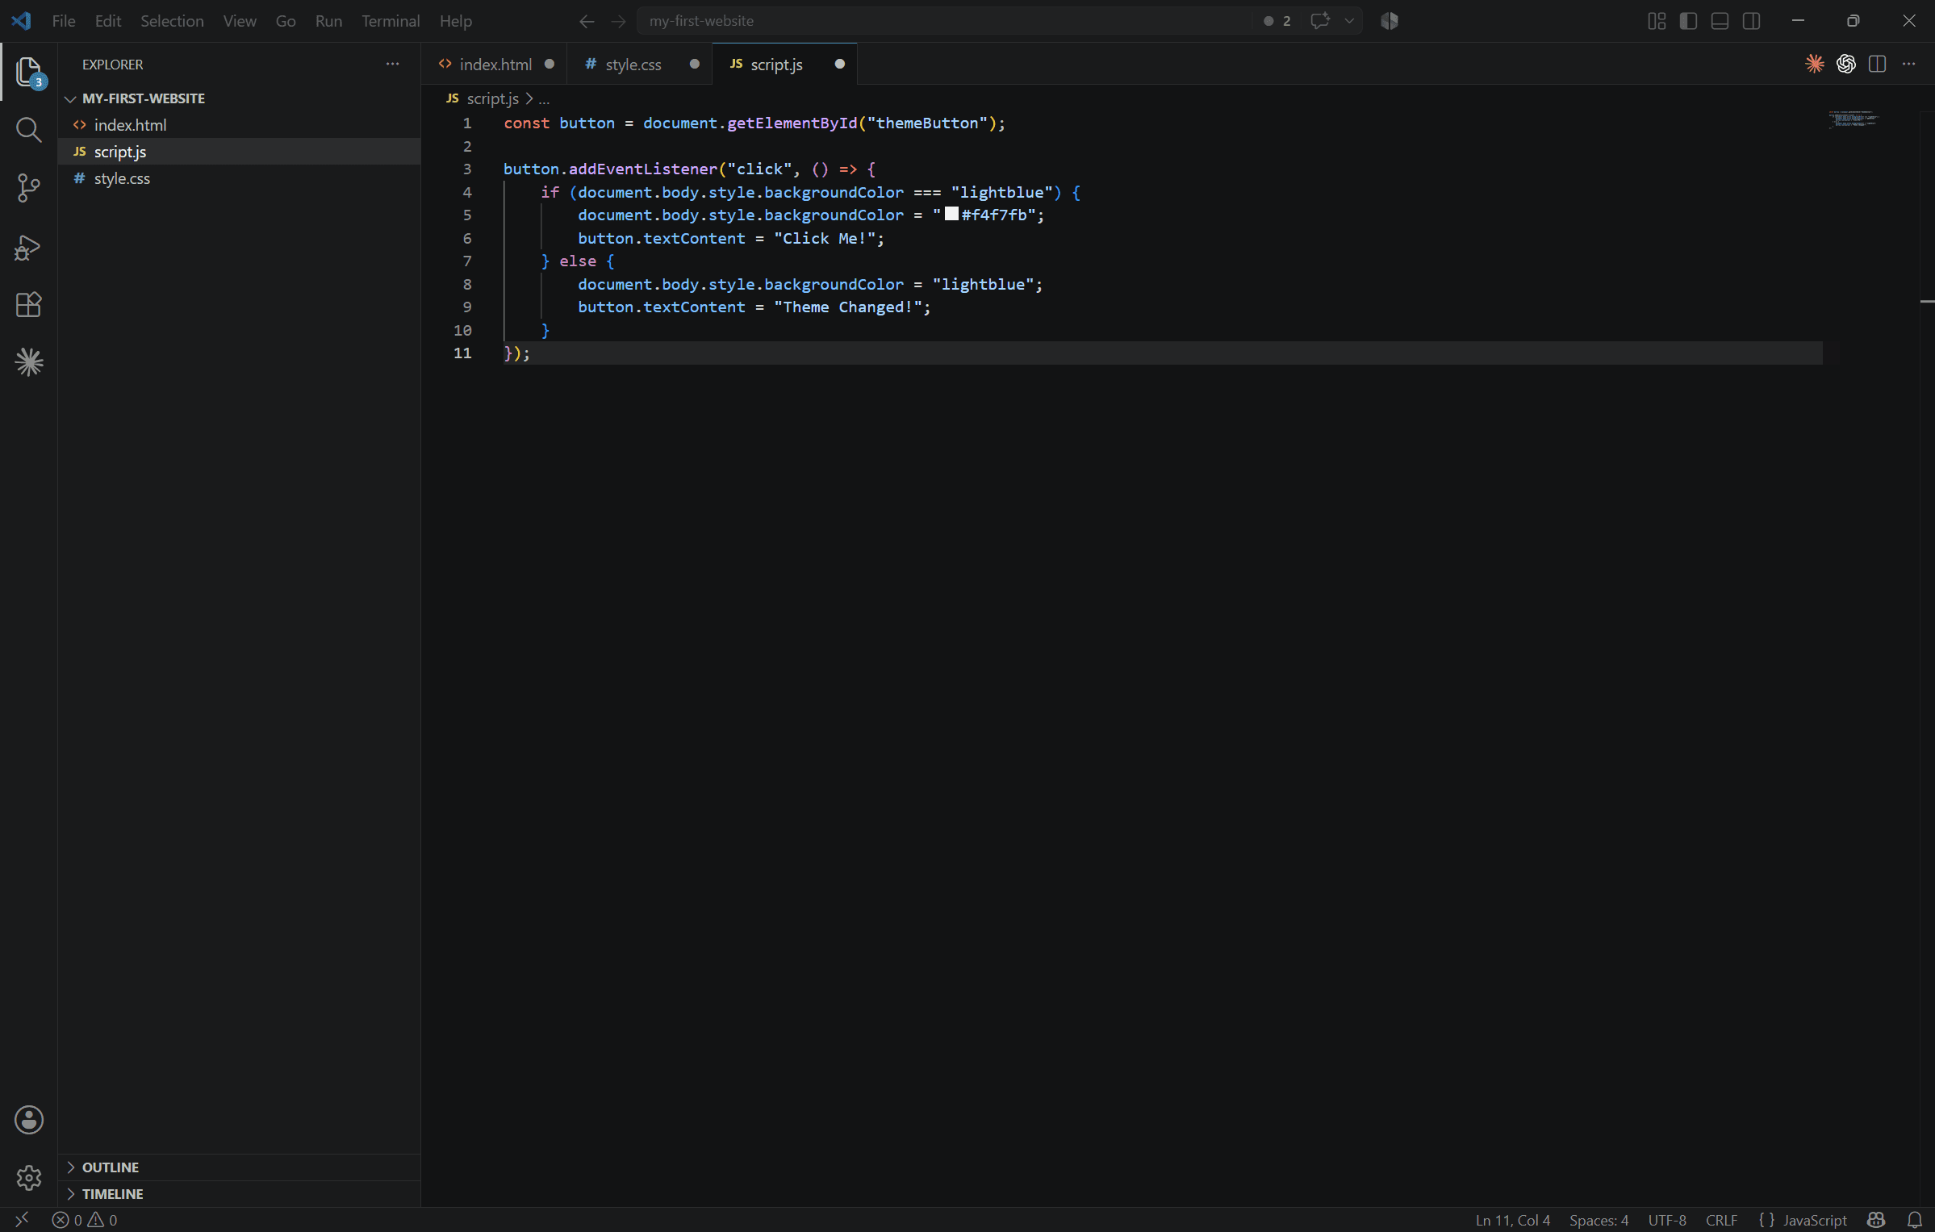Open Copilot status icon in status bar
The image size is (1935, 1232).
pos(1876,1220)
